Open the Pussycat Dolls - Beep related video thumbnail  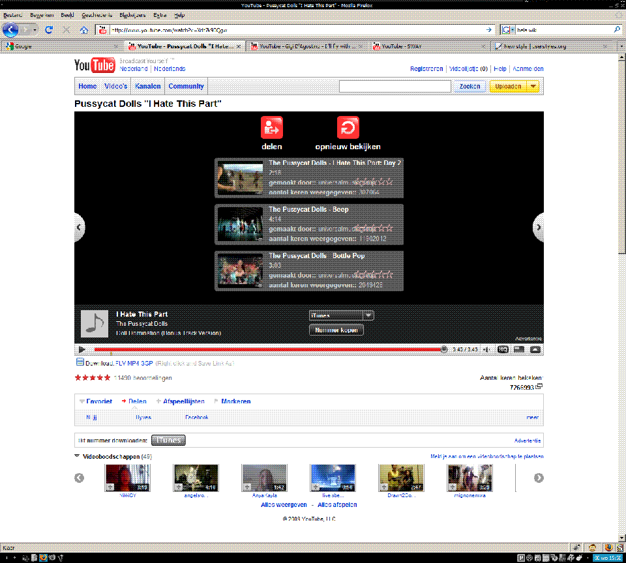point(241,224)
